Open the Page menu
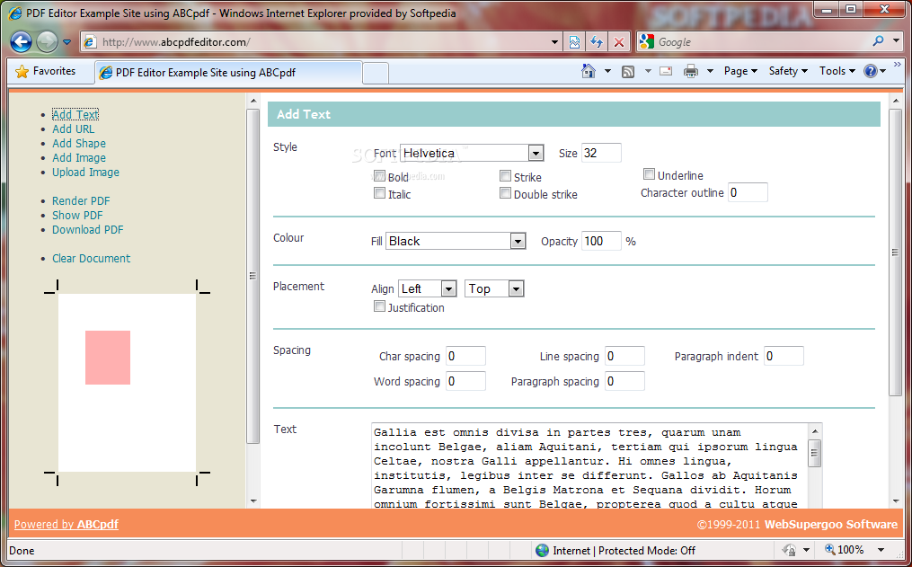912x567 pixels. click(x=740, y=71)
